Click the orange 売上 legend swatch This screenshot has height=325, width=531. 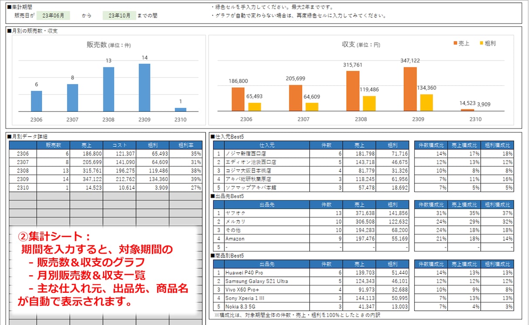[455, 43]
